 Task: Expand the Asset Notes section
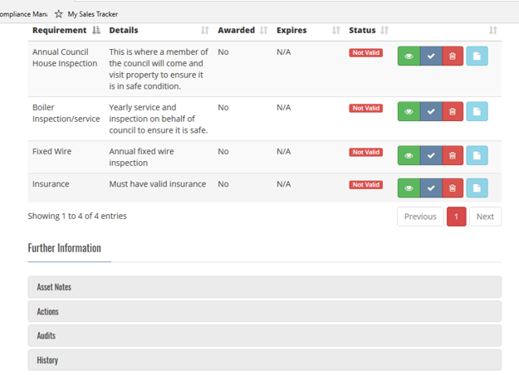pos(265,287)
